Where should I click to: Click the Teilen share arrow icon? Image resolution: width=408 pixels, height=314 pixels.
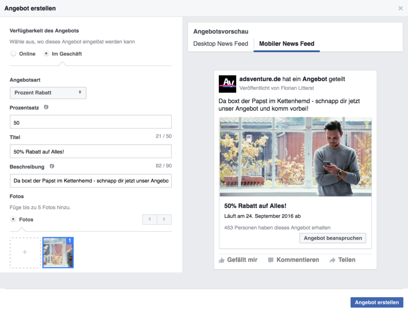coord(332,260)
